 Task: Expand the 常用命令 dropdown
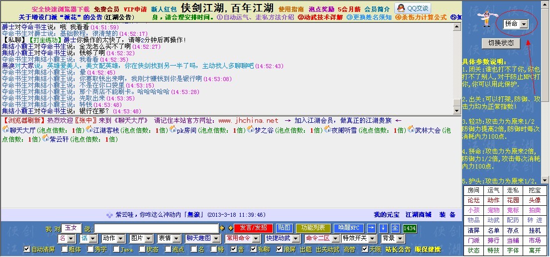(243, 239)
